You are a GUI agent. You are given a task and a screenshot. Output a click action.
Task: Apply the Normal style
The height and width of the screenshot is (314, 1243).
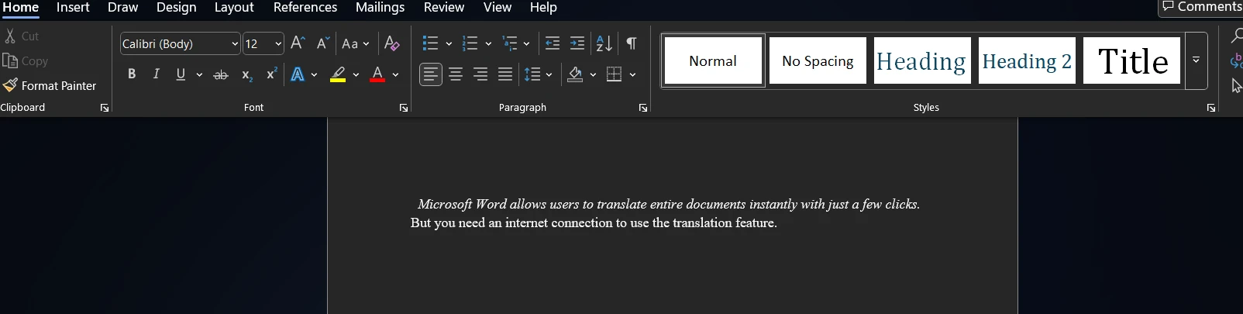pos(713,60)
